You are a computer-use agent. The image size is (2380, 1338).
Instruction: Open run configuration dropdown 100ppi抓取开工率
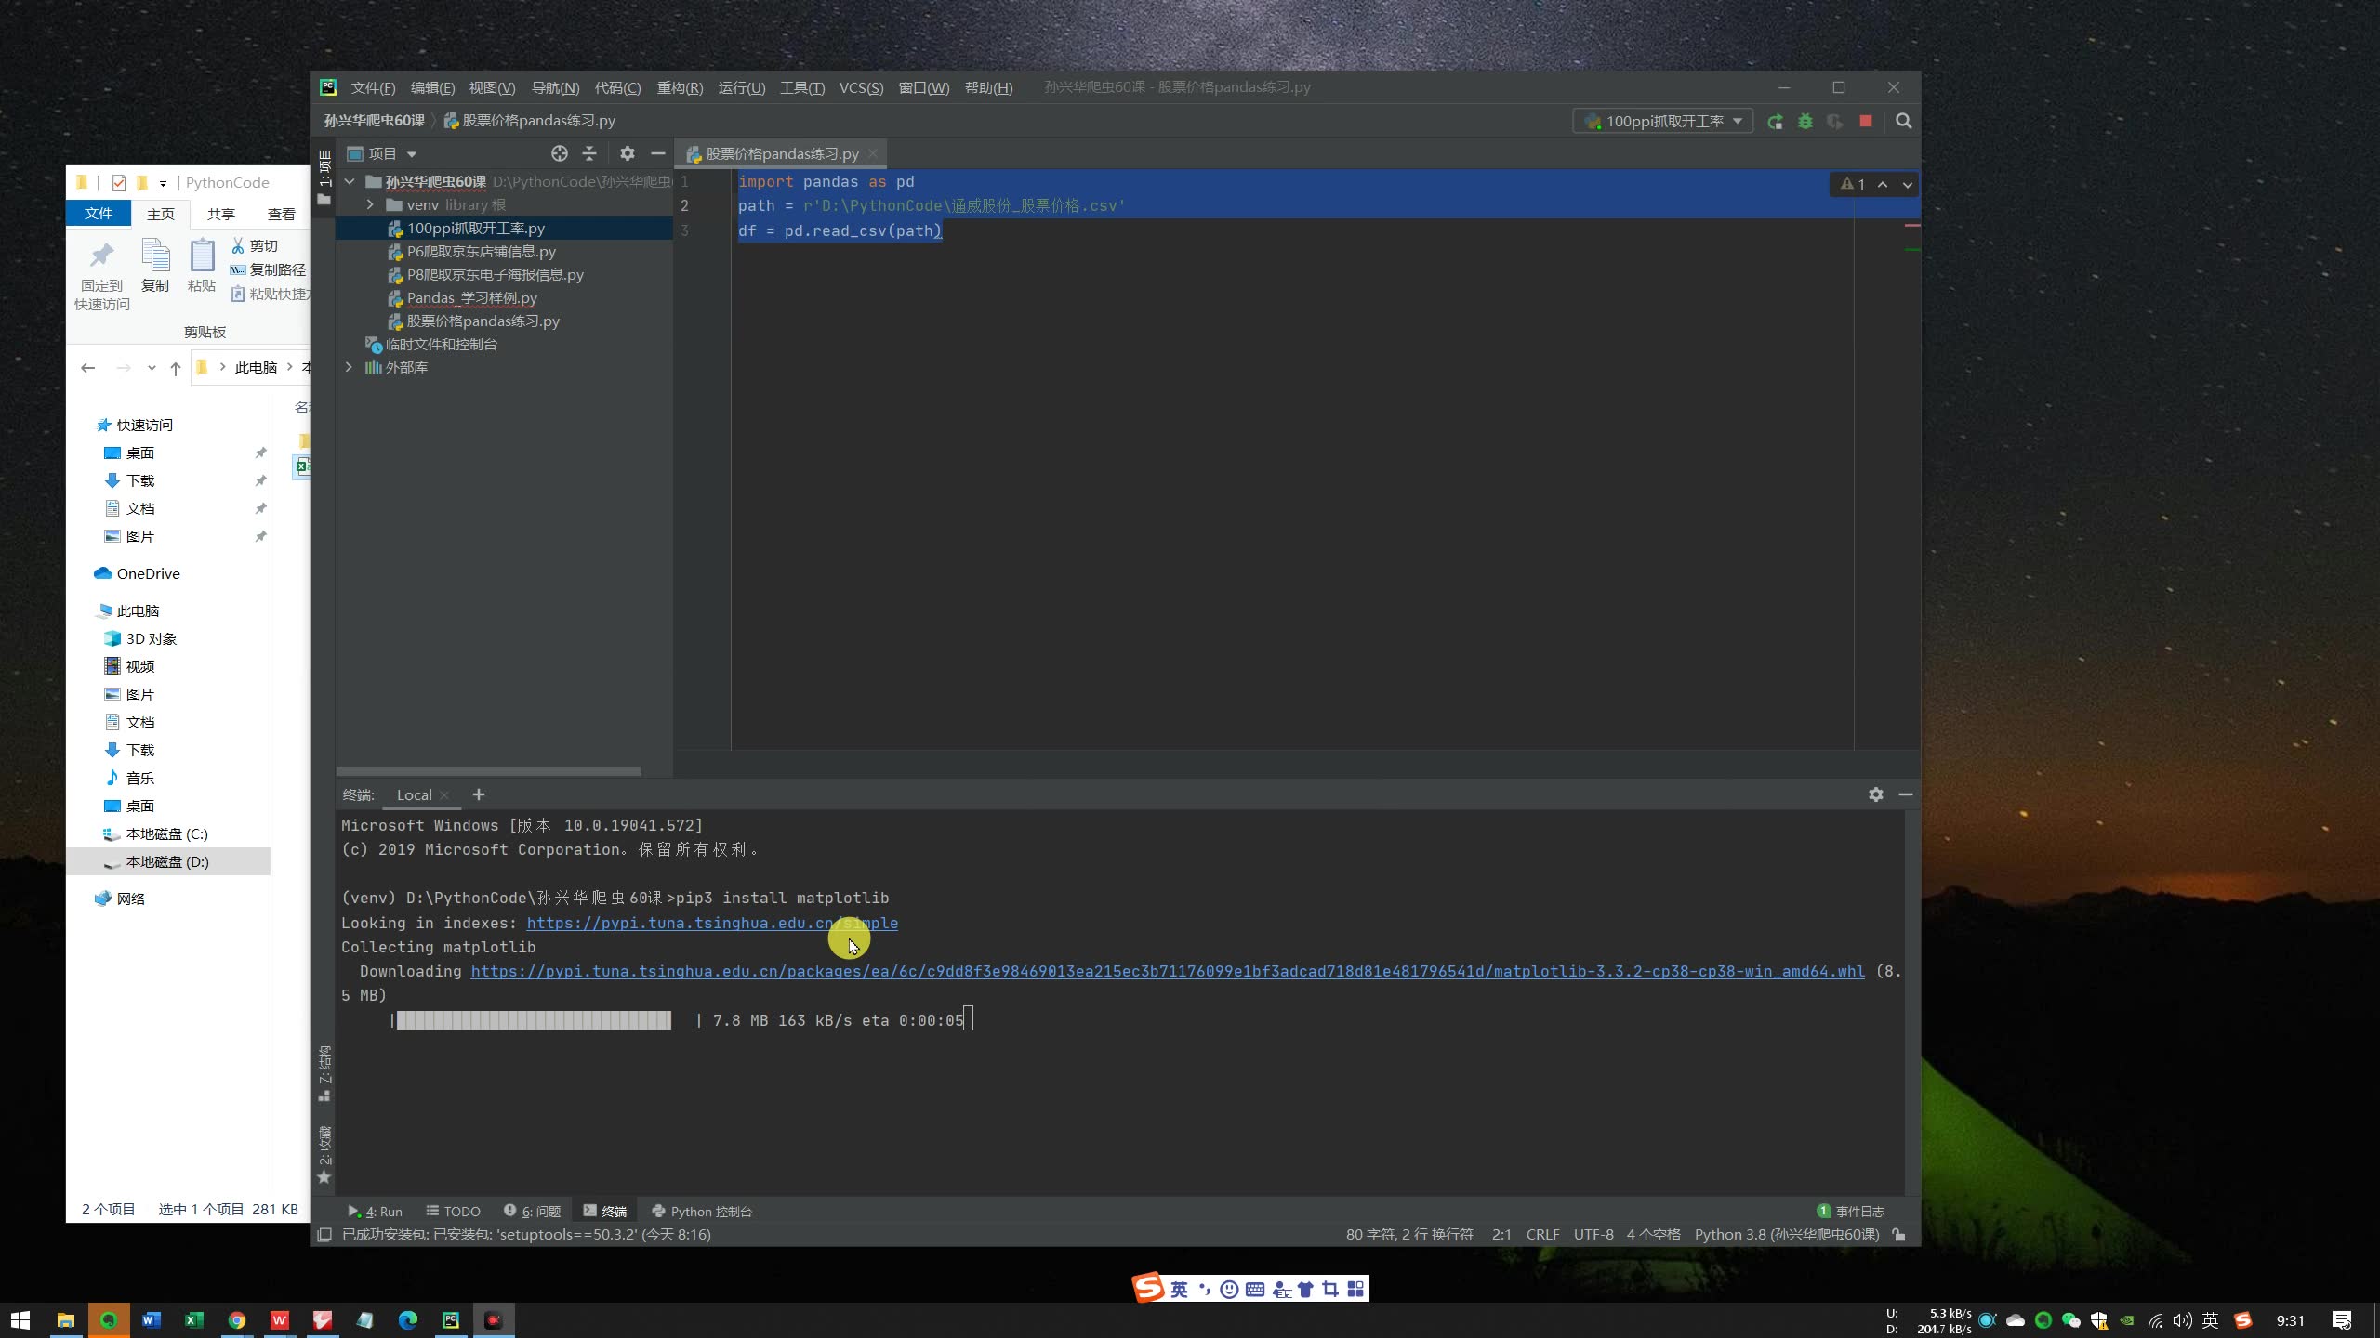[x=1662, y=122]
